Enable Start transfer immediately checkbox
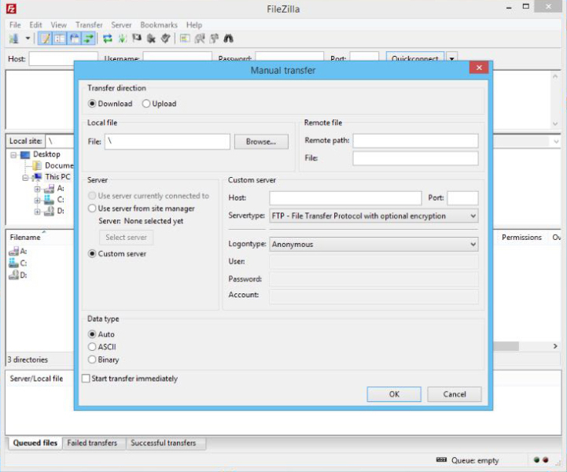The height and width of the screenshot is (472, 567). click(x=87, y=378)
